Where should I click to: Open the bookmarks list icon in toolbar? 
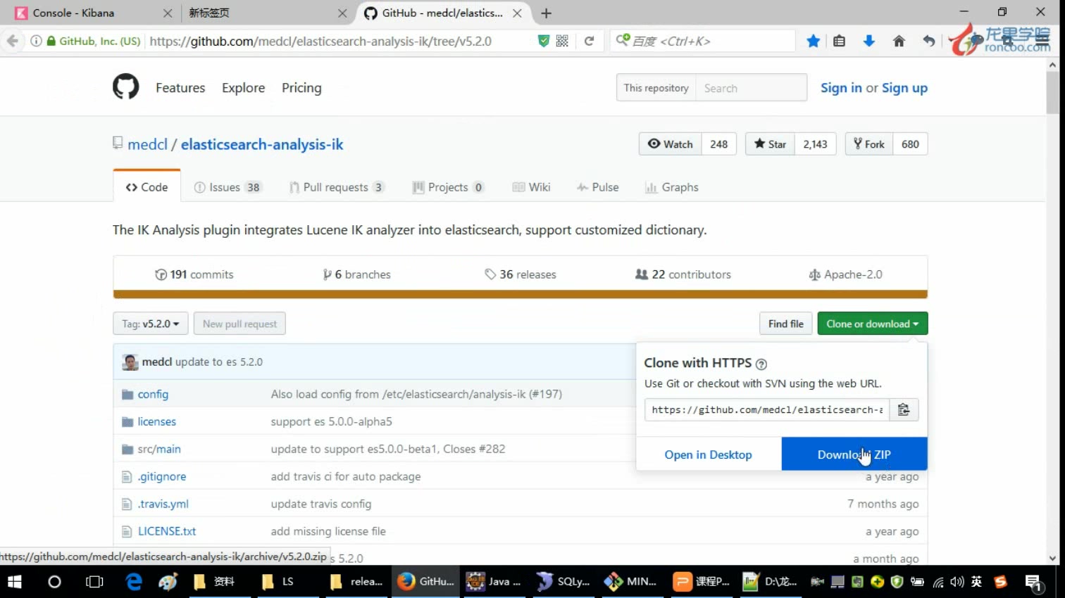839,41
